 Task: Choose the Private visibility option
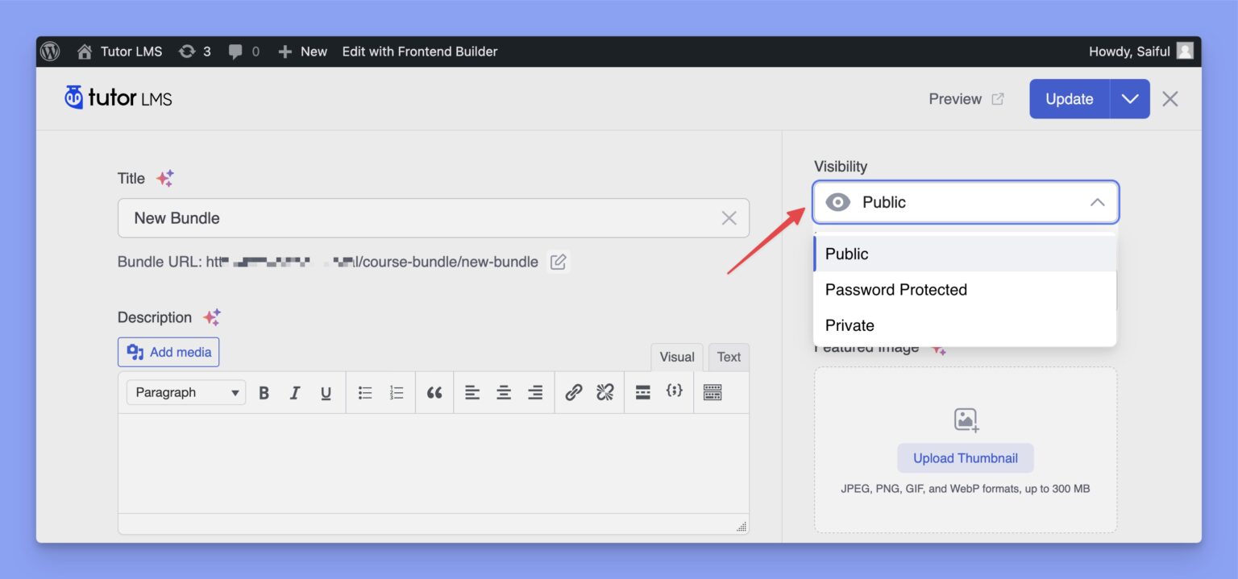[x=850, y=325]
